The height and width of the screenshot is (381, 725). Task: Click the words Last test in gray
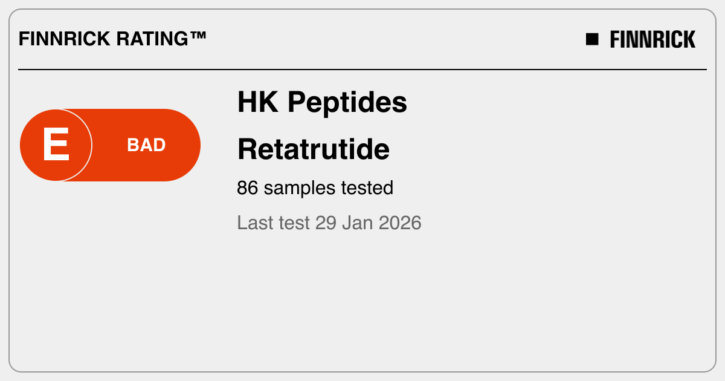pyautogui.click(x=273, y=223)
